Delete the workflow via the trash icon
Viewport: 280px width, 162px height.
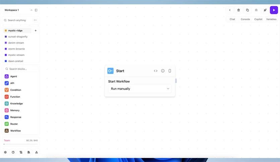(x=238, y=10)
